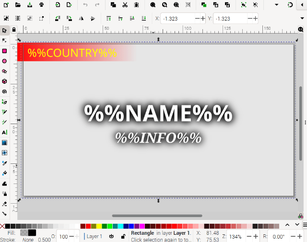The width and height of the screenshot is (307, 242).
Task: Toggle the guides lock icon
Action: pos(14,30)
